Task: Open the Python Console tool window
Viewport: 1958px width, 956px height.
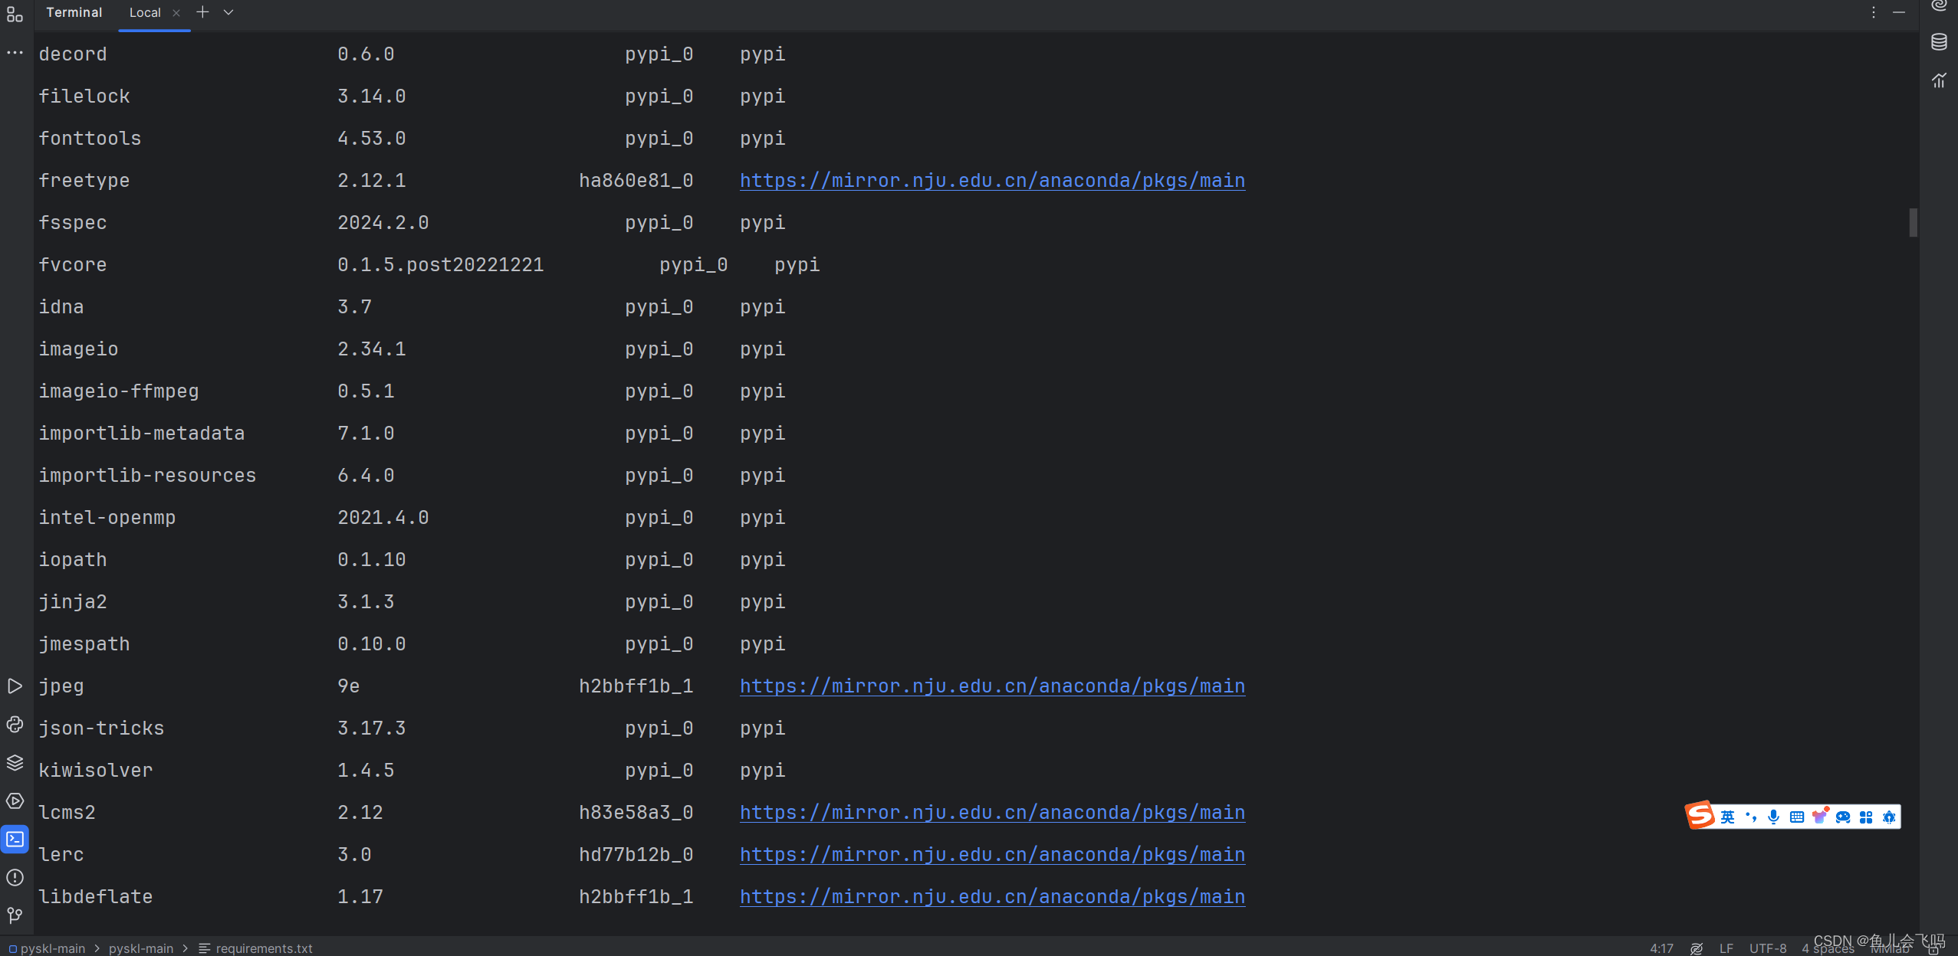Action: pos(15,725)
